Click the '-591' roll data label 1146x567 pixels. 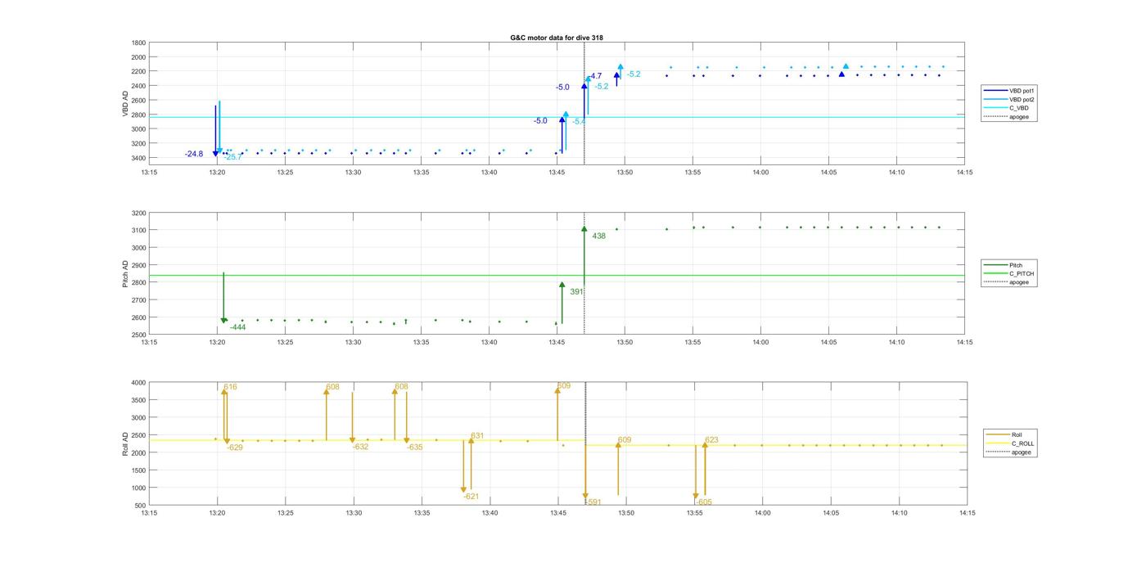pos(594,502)
